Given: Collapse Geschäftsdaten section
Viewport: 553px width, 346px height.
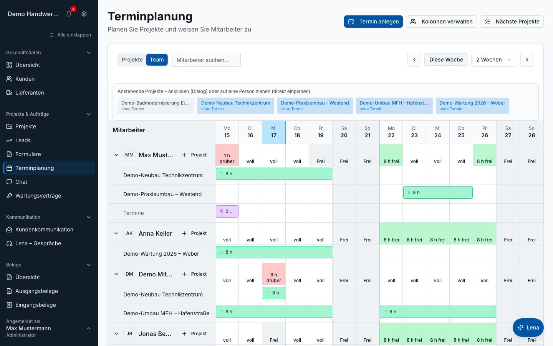Looking at the screenshot, I should pyautogui.click(x=89, y=53).
